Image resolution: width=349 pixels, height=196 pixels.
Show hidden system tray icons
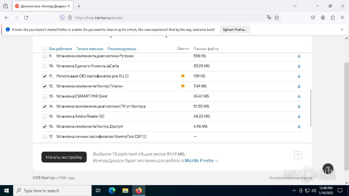point(294,191)
